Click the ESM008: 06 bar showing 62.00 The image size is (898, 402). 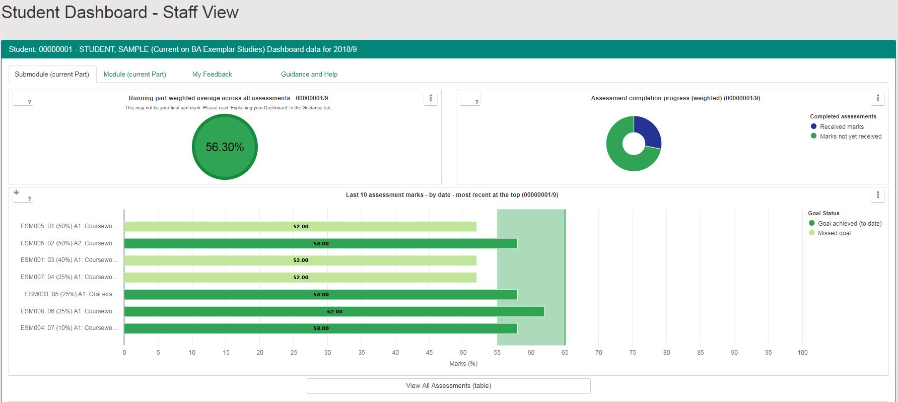[334, 312]
